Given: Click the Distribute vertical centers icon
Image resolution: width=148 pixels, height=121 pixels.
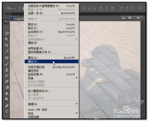Looking at the screenshot, I should [x=127, y=8].
